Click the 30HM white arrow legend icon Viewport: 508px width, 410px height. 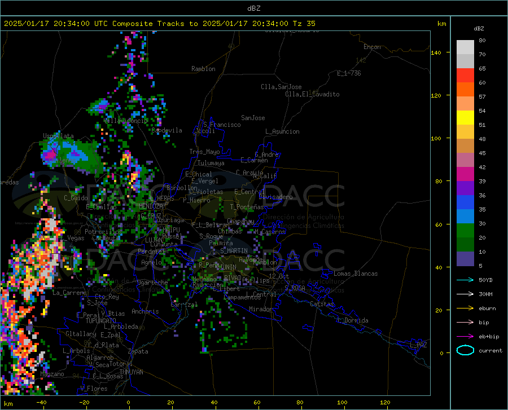(x=465, y=294)
